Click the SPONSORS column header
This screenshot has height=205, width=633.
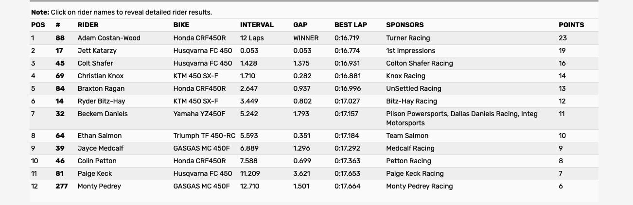click(404, 25)
